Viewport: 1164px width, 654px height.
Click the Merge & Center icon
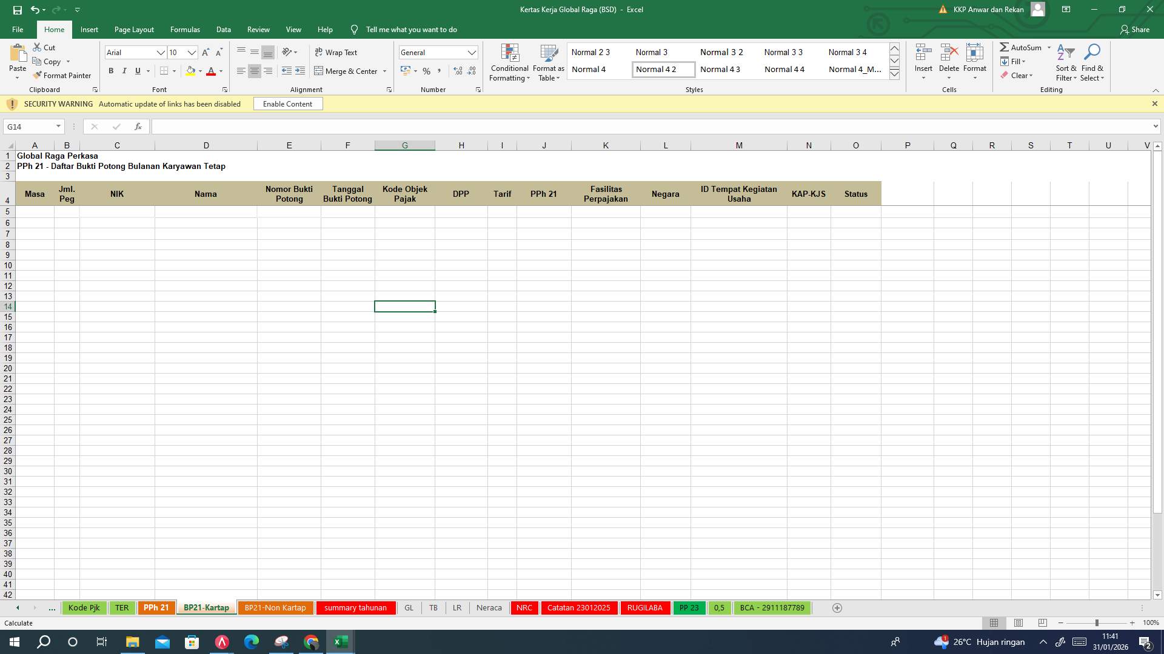319,71
